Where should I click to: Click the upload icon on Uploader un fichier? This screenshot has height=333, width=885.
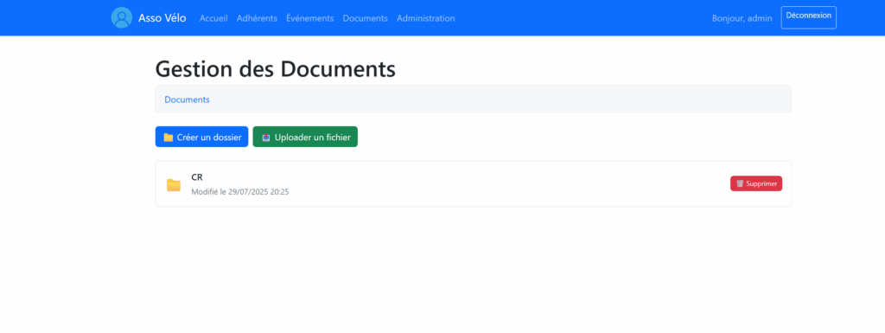coord(266,138)
